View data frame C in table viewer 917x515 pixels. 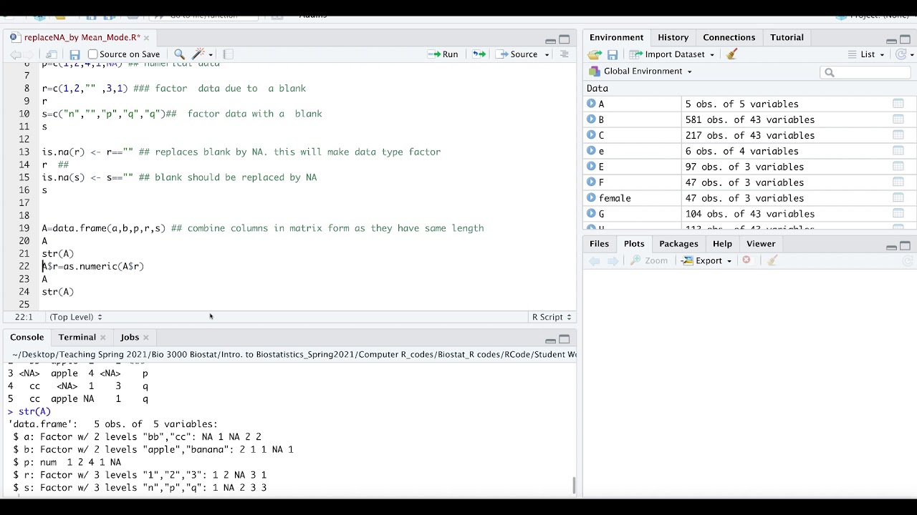coord(898,135)
